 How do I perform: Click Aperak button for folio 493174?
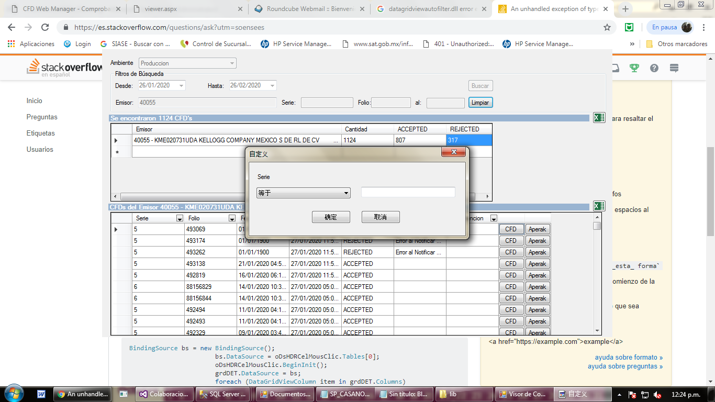coord(538,241)
